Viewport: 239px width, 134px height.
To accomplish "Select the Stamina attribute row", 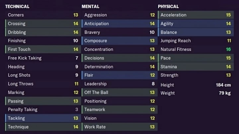I will pos(196,67).
